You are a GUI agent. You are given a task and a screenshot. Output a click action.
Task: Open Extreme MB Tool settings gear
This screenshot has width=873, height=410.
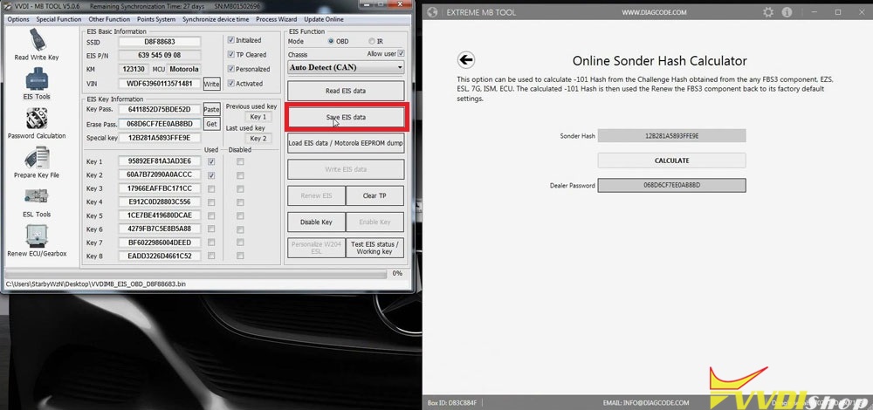click(768, 12)
